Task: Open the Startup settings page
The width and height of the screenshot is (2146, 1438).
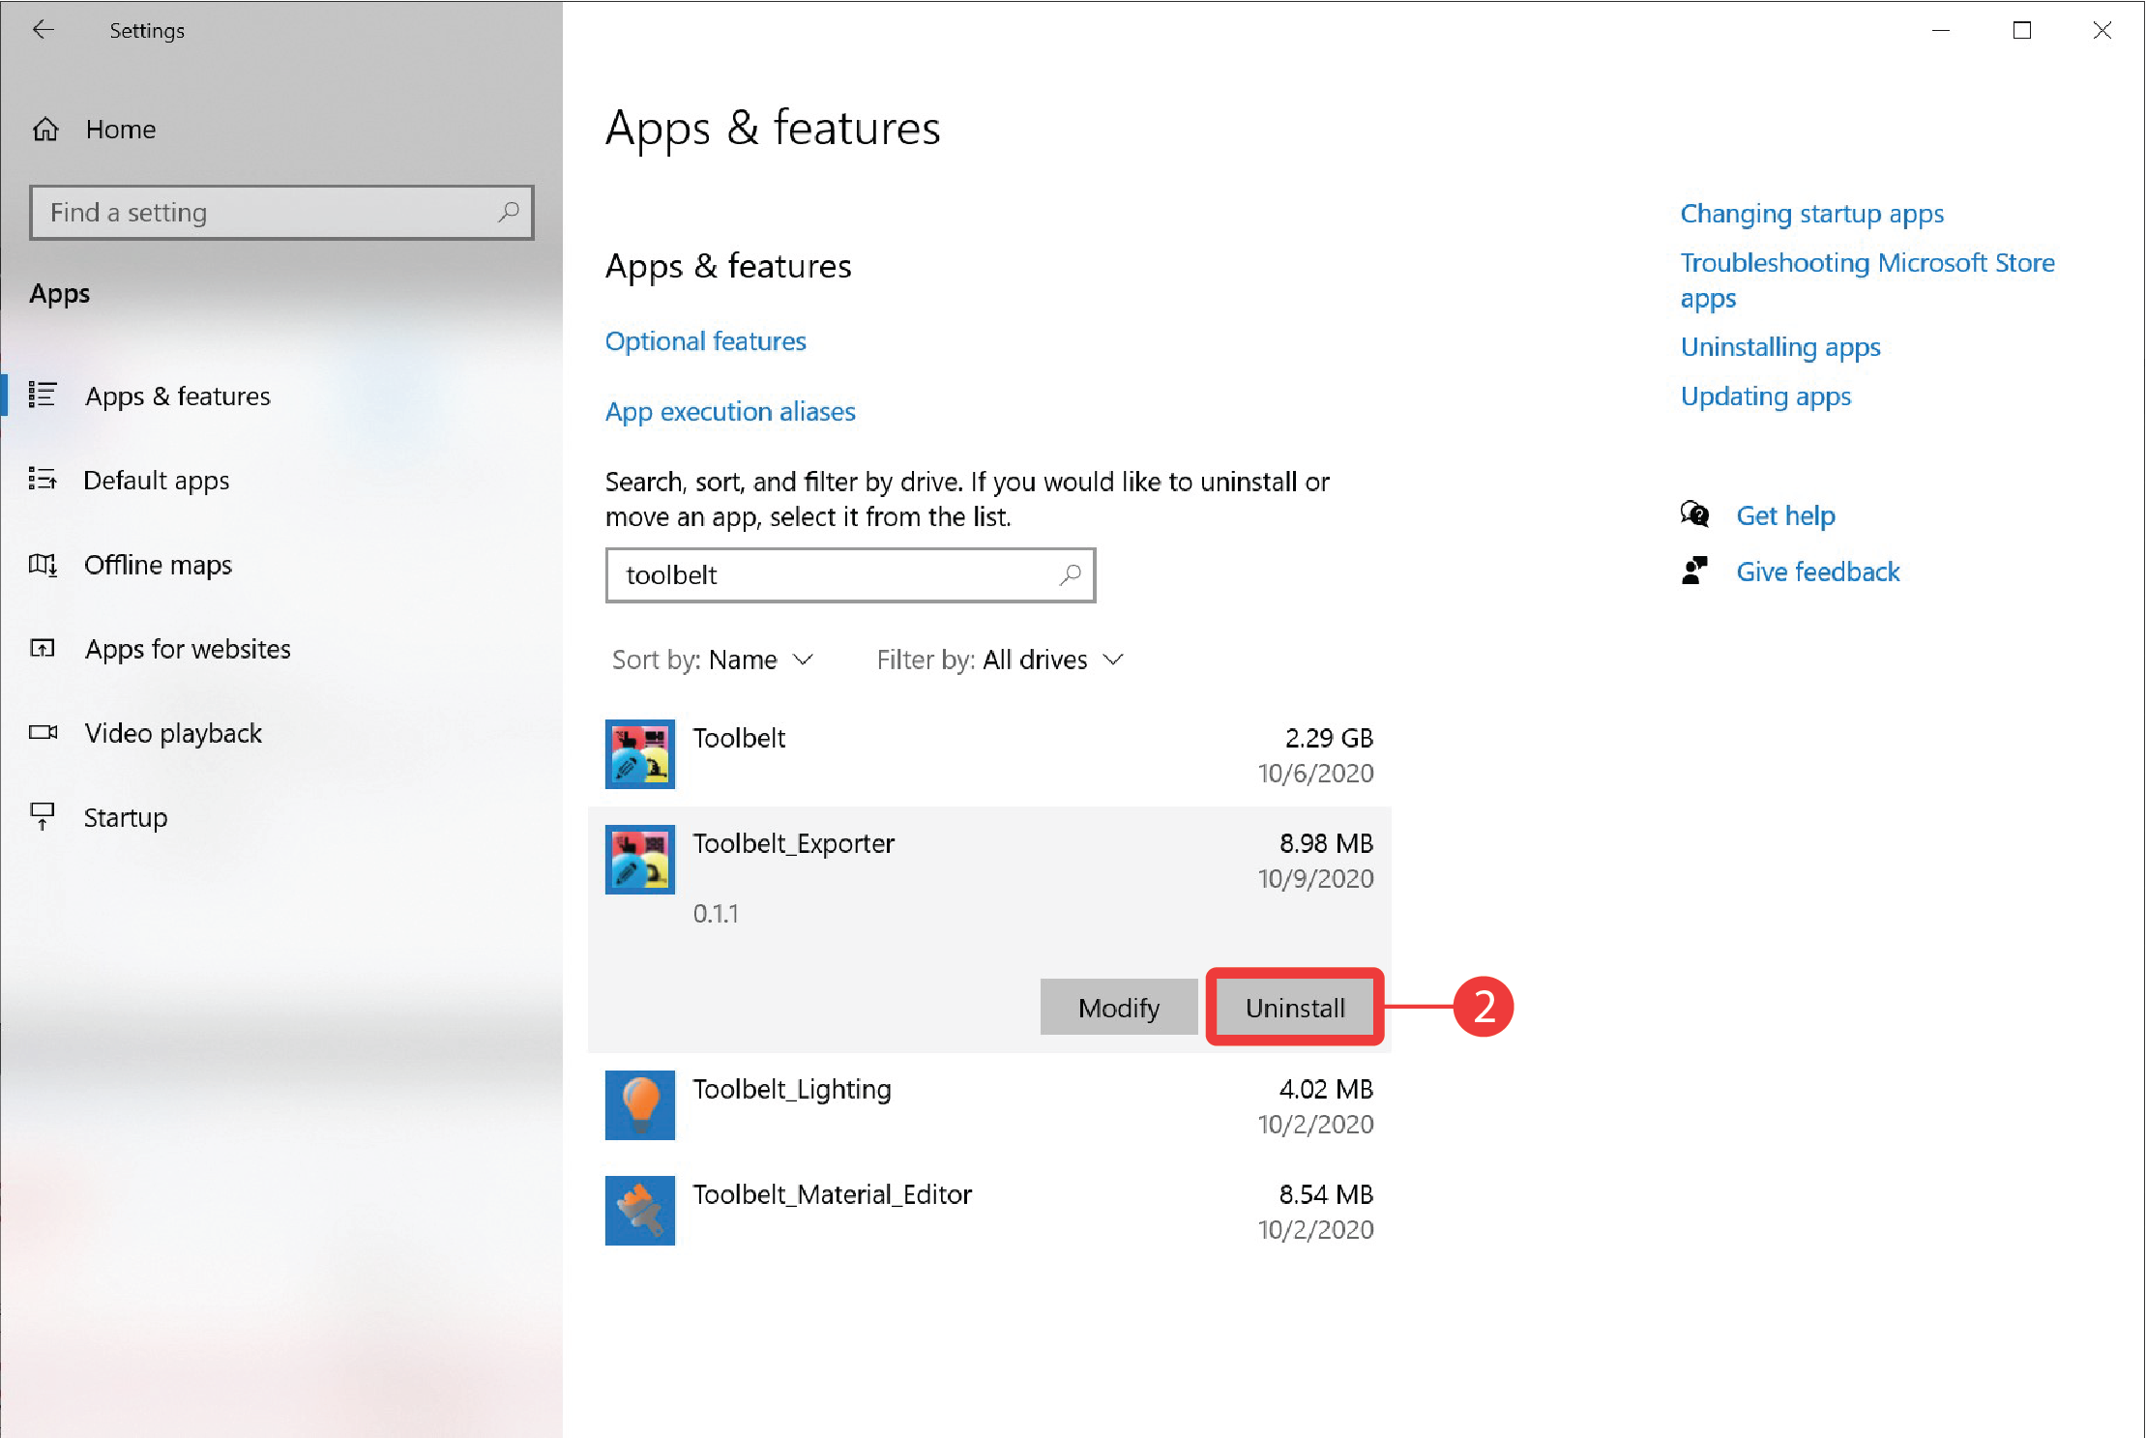Action: point(126,818)
